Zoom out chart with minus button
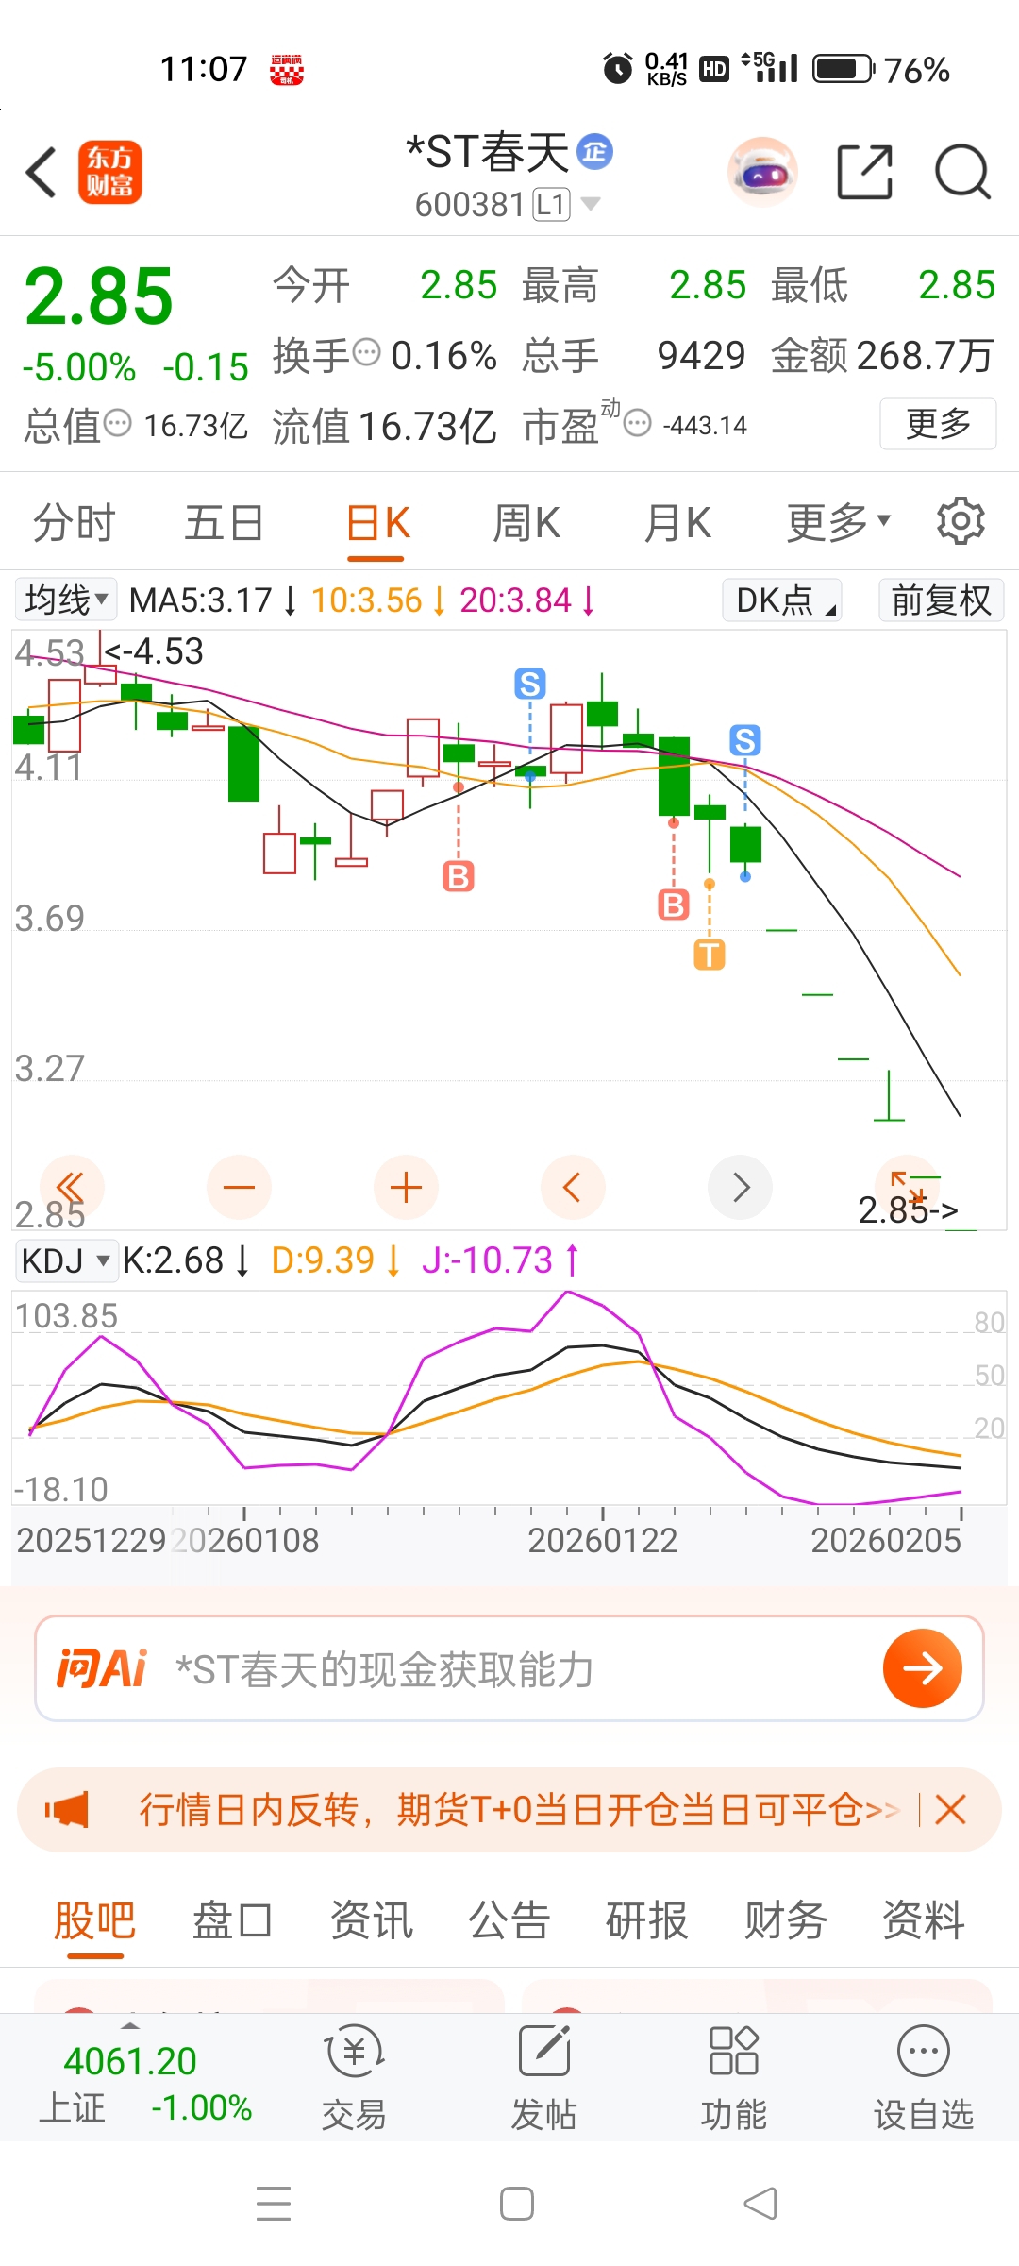Screen dimensions: 1019x2266 pos(239,1187)
